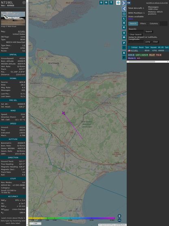
Task: Toggle the K map button
Action: tap(124, 27)
